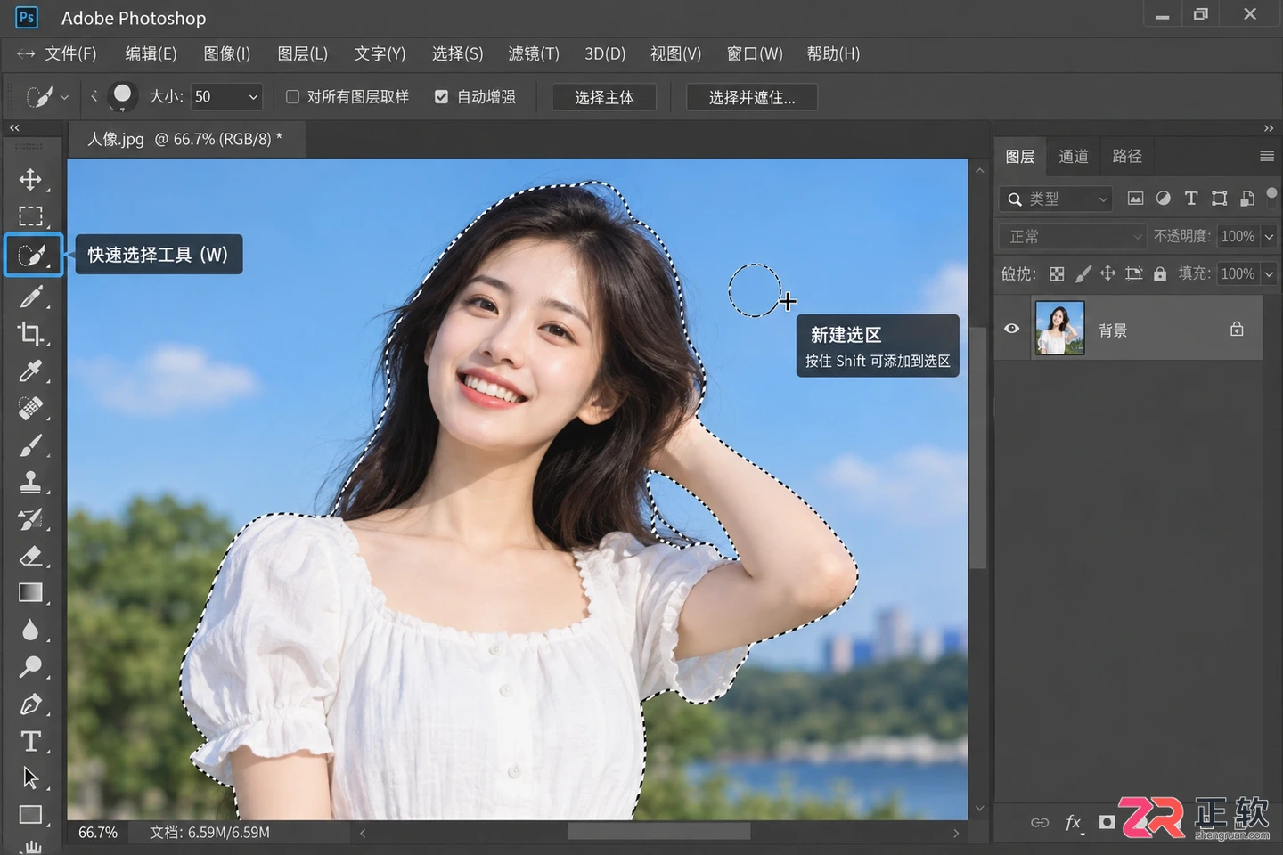Image resolution: width=1283 pixels, height=855 pixels.
Task: Uncheck the 自动增强 checkbox
Action: [441, 96]
